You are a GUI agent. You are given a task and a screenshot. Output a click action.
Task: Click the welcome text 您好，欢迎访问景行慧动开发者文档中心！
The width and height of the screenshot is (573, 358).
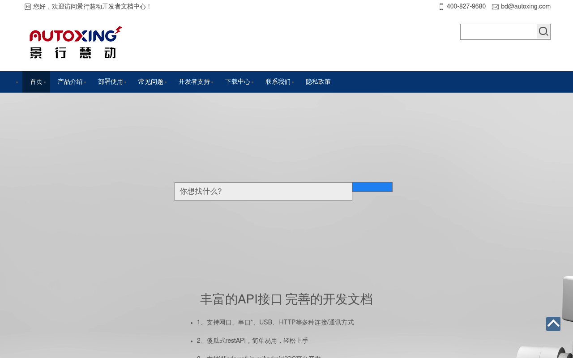[x=93, y=7]
